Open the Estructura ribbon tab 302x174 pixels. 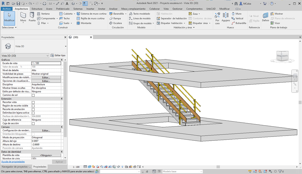pyautogui.click(x=37, y=9)
